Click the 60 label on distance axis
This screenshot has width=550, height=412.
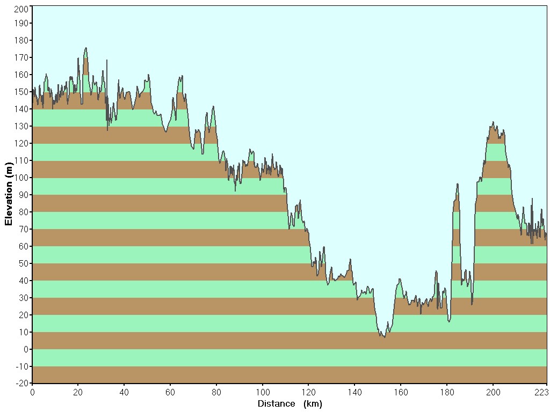[170, 393]
